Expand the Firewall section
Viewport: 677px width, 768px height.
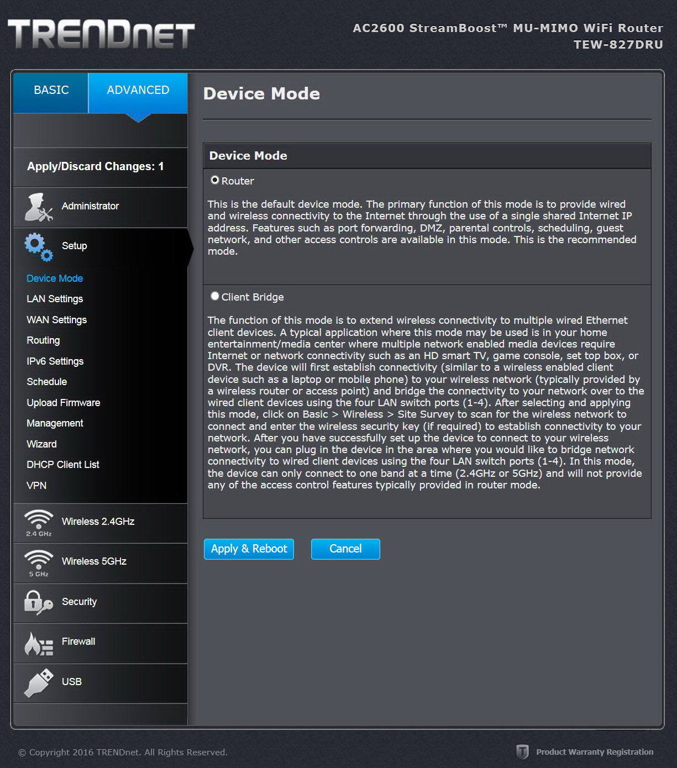101,644
